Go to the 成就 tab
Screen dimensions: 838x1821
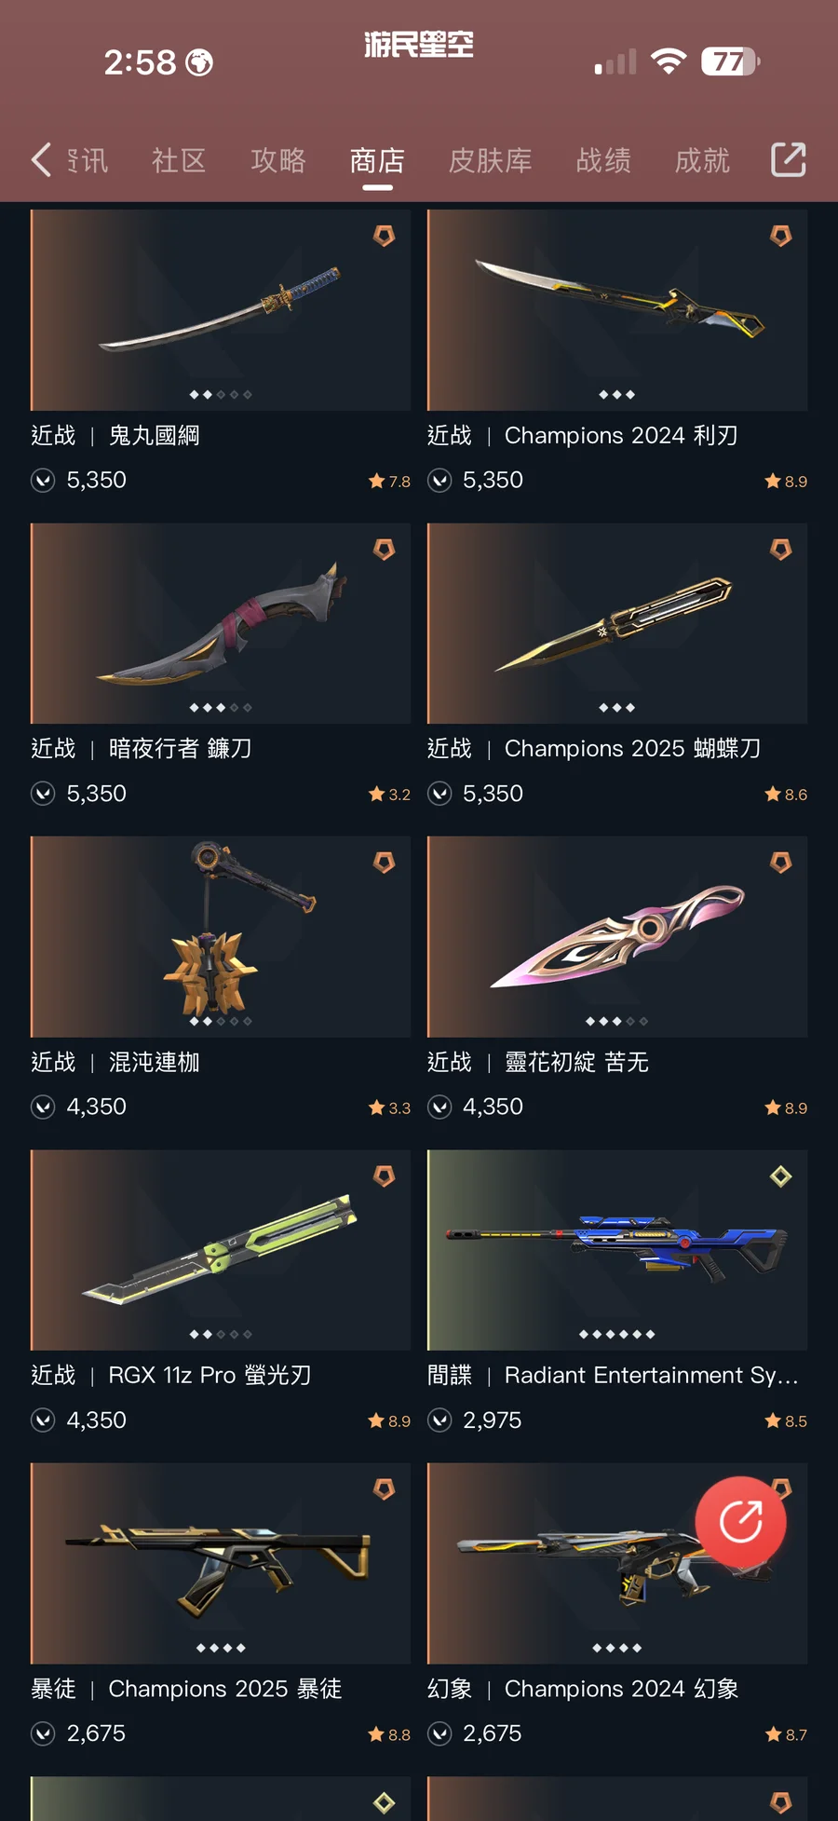[702, 160]
